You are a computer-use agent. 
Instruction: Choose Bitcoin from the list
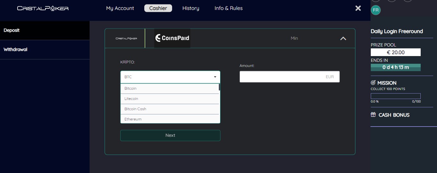(170, 88)
